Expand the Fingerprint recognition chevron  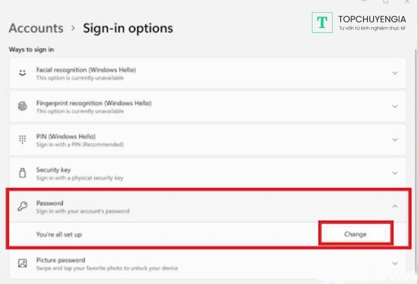point(395,106)
